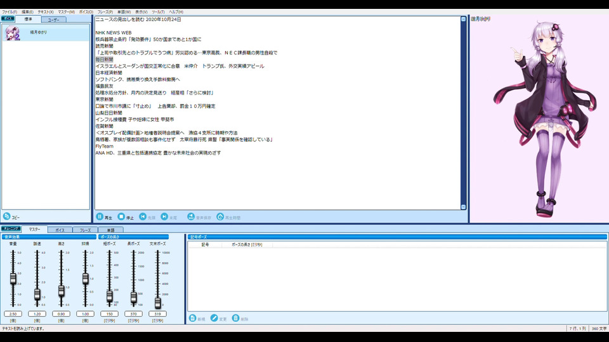Pause playback with the 再生 button
Screen dimensions: 609x342
(x=100, y=217)
